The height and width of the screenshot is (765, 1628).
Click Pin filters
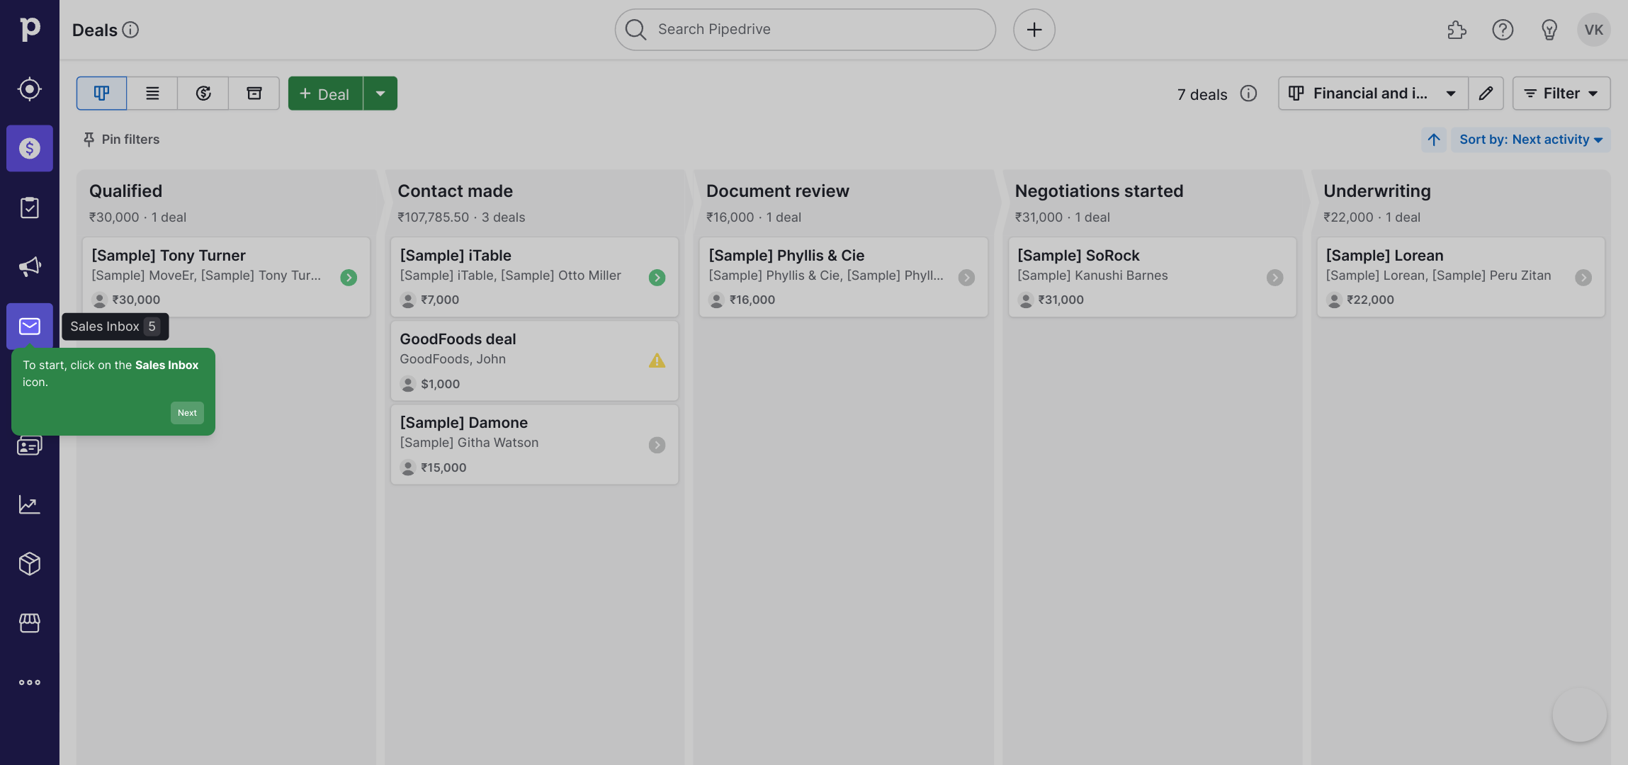(121, 140)
